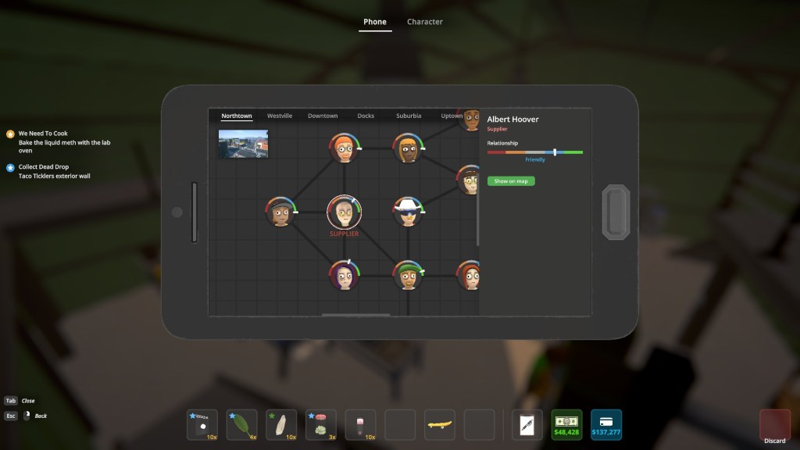The image size is (800, 450).
Task: Switch to the Docks region tab
Action: pos(366,116)
